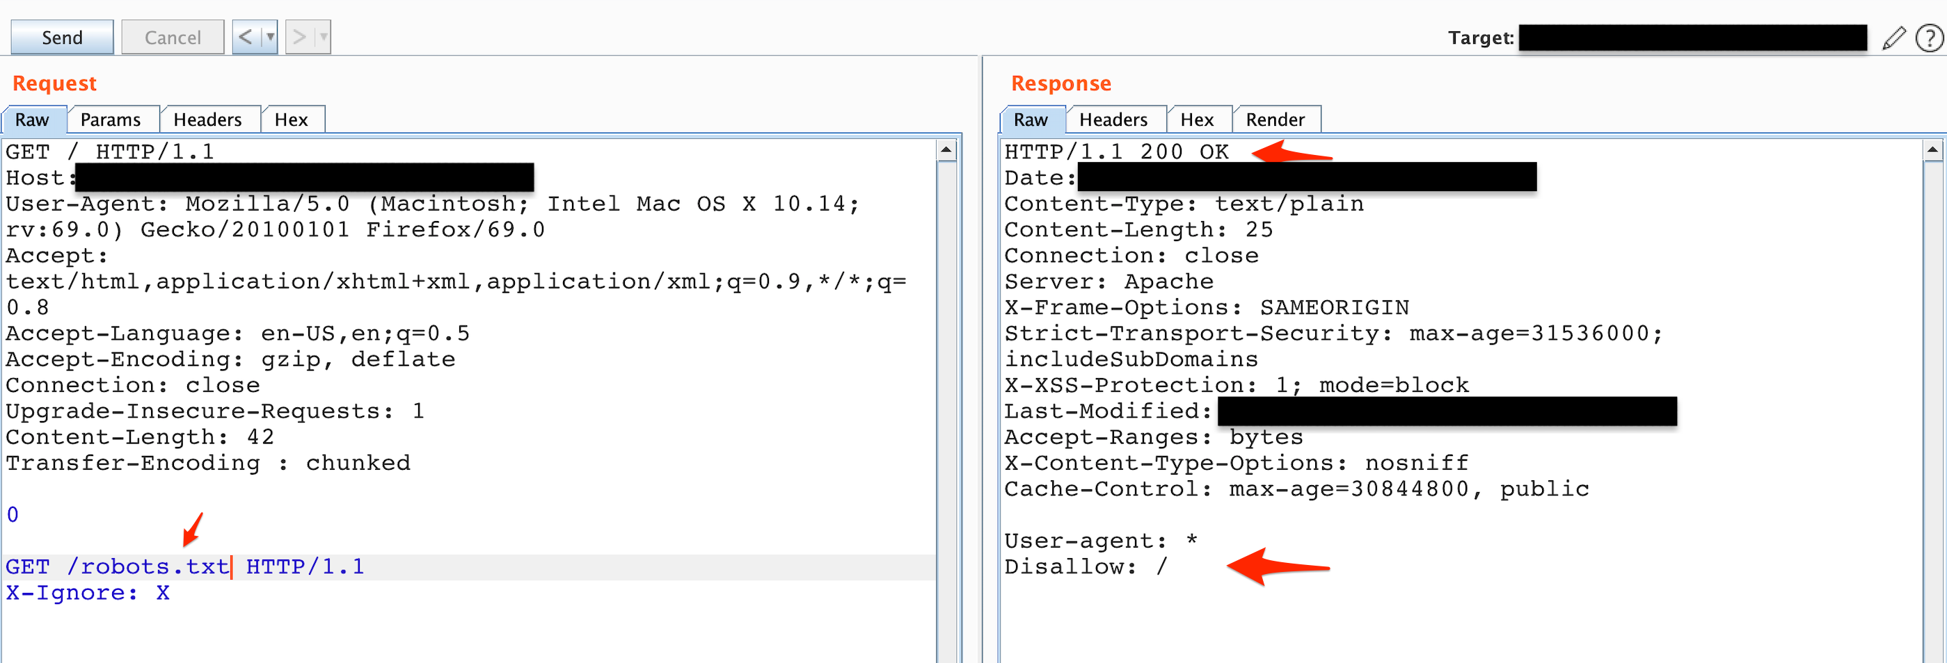
Task: Click 'Accept-Ranges: bytes' response header
Action: 1154,438
